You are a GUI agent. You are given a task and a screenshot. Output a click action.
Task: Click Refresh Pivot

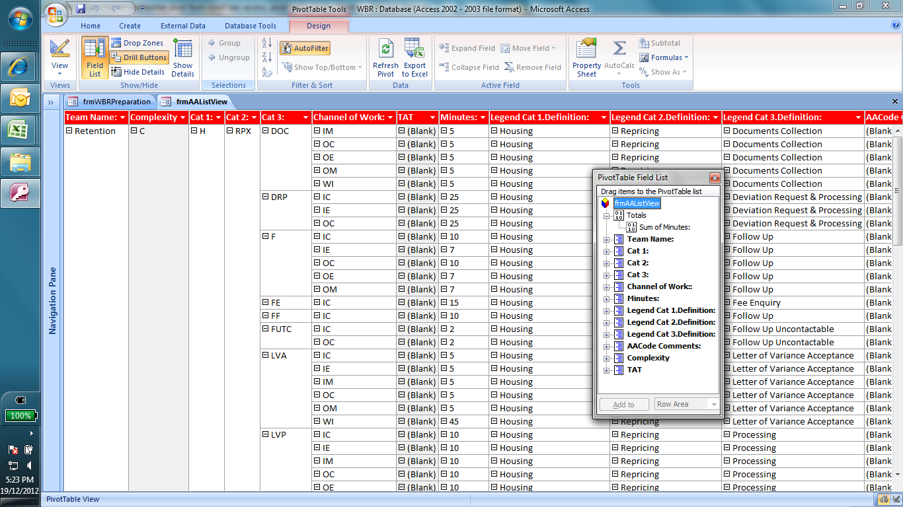[x=386, y=56]
